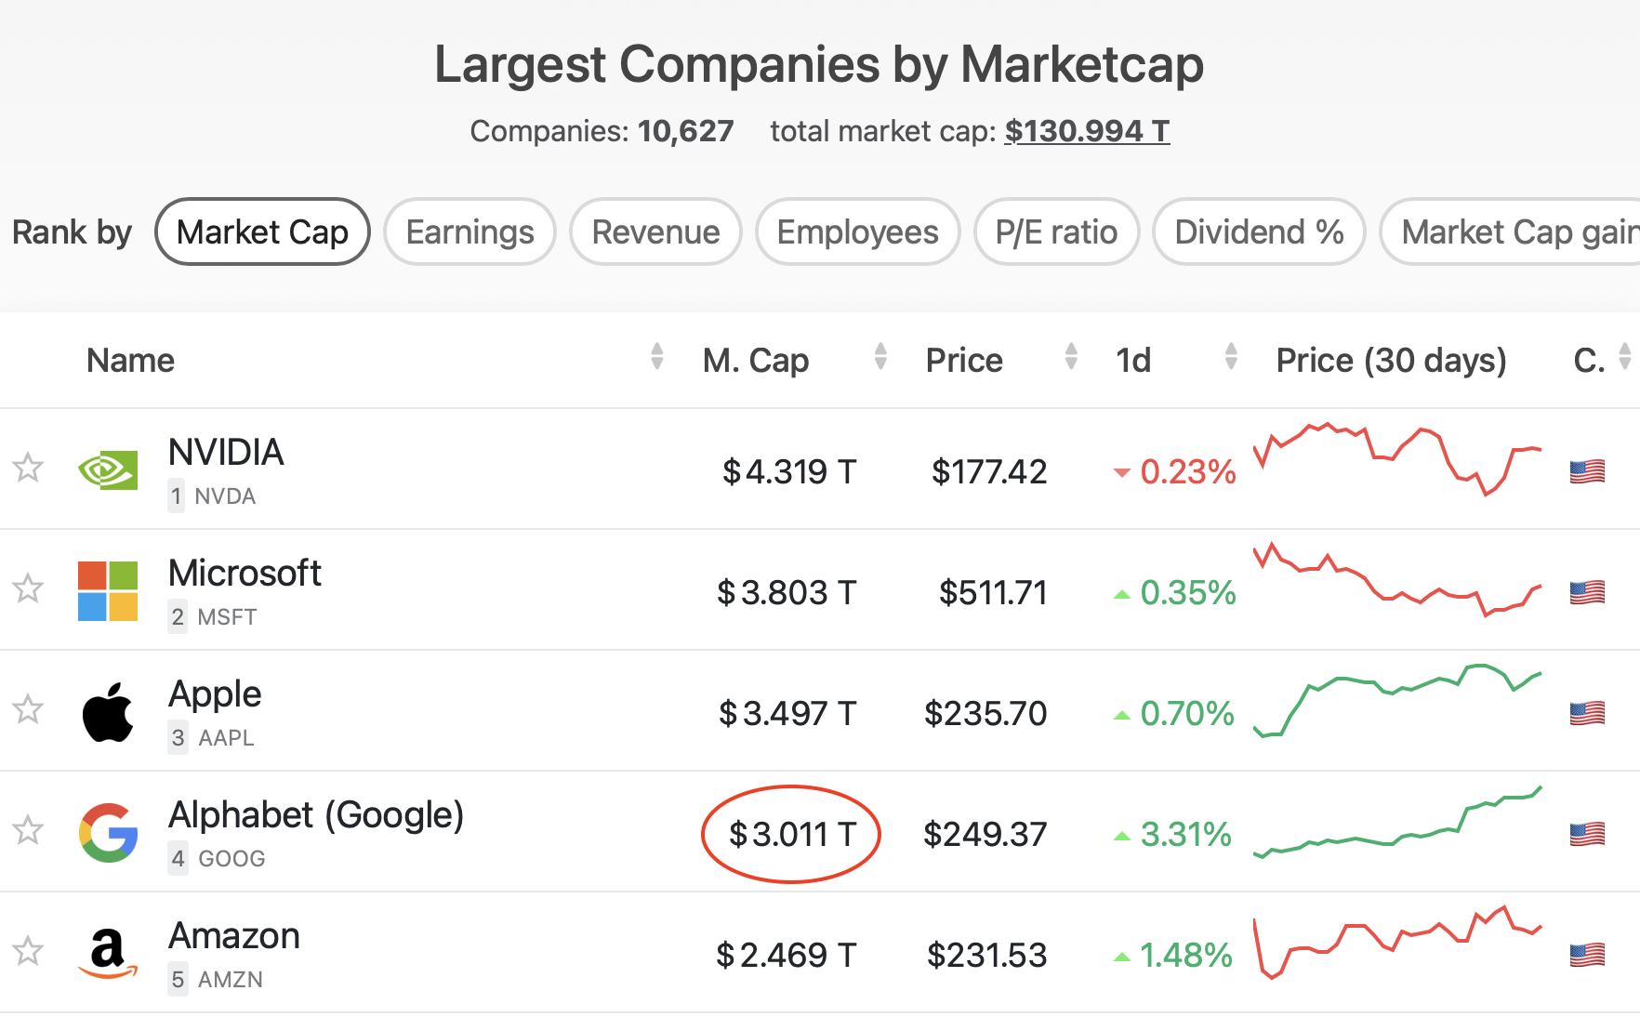The height and width of the screenshot is (1017, 1640).
Task: Open the total market cap $130.994 T link
Action: pos(1087,131)
